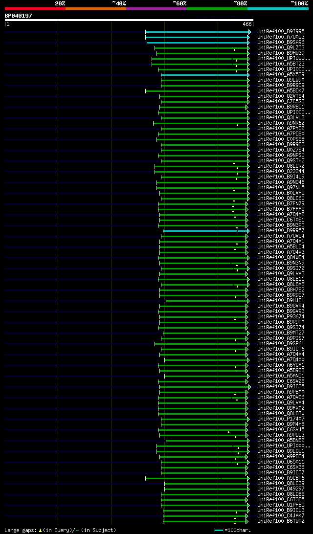Open hit UniRef100_A5BT23
The width and height of the screenshot is (313, 534).
[x=281, y=64]
